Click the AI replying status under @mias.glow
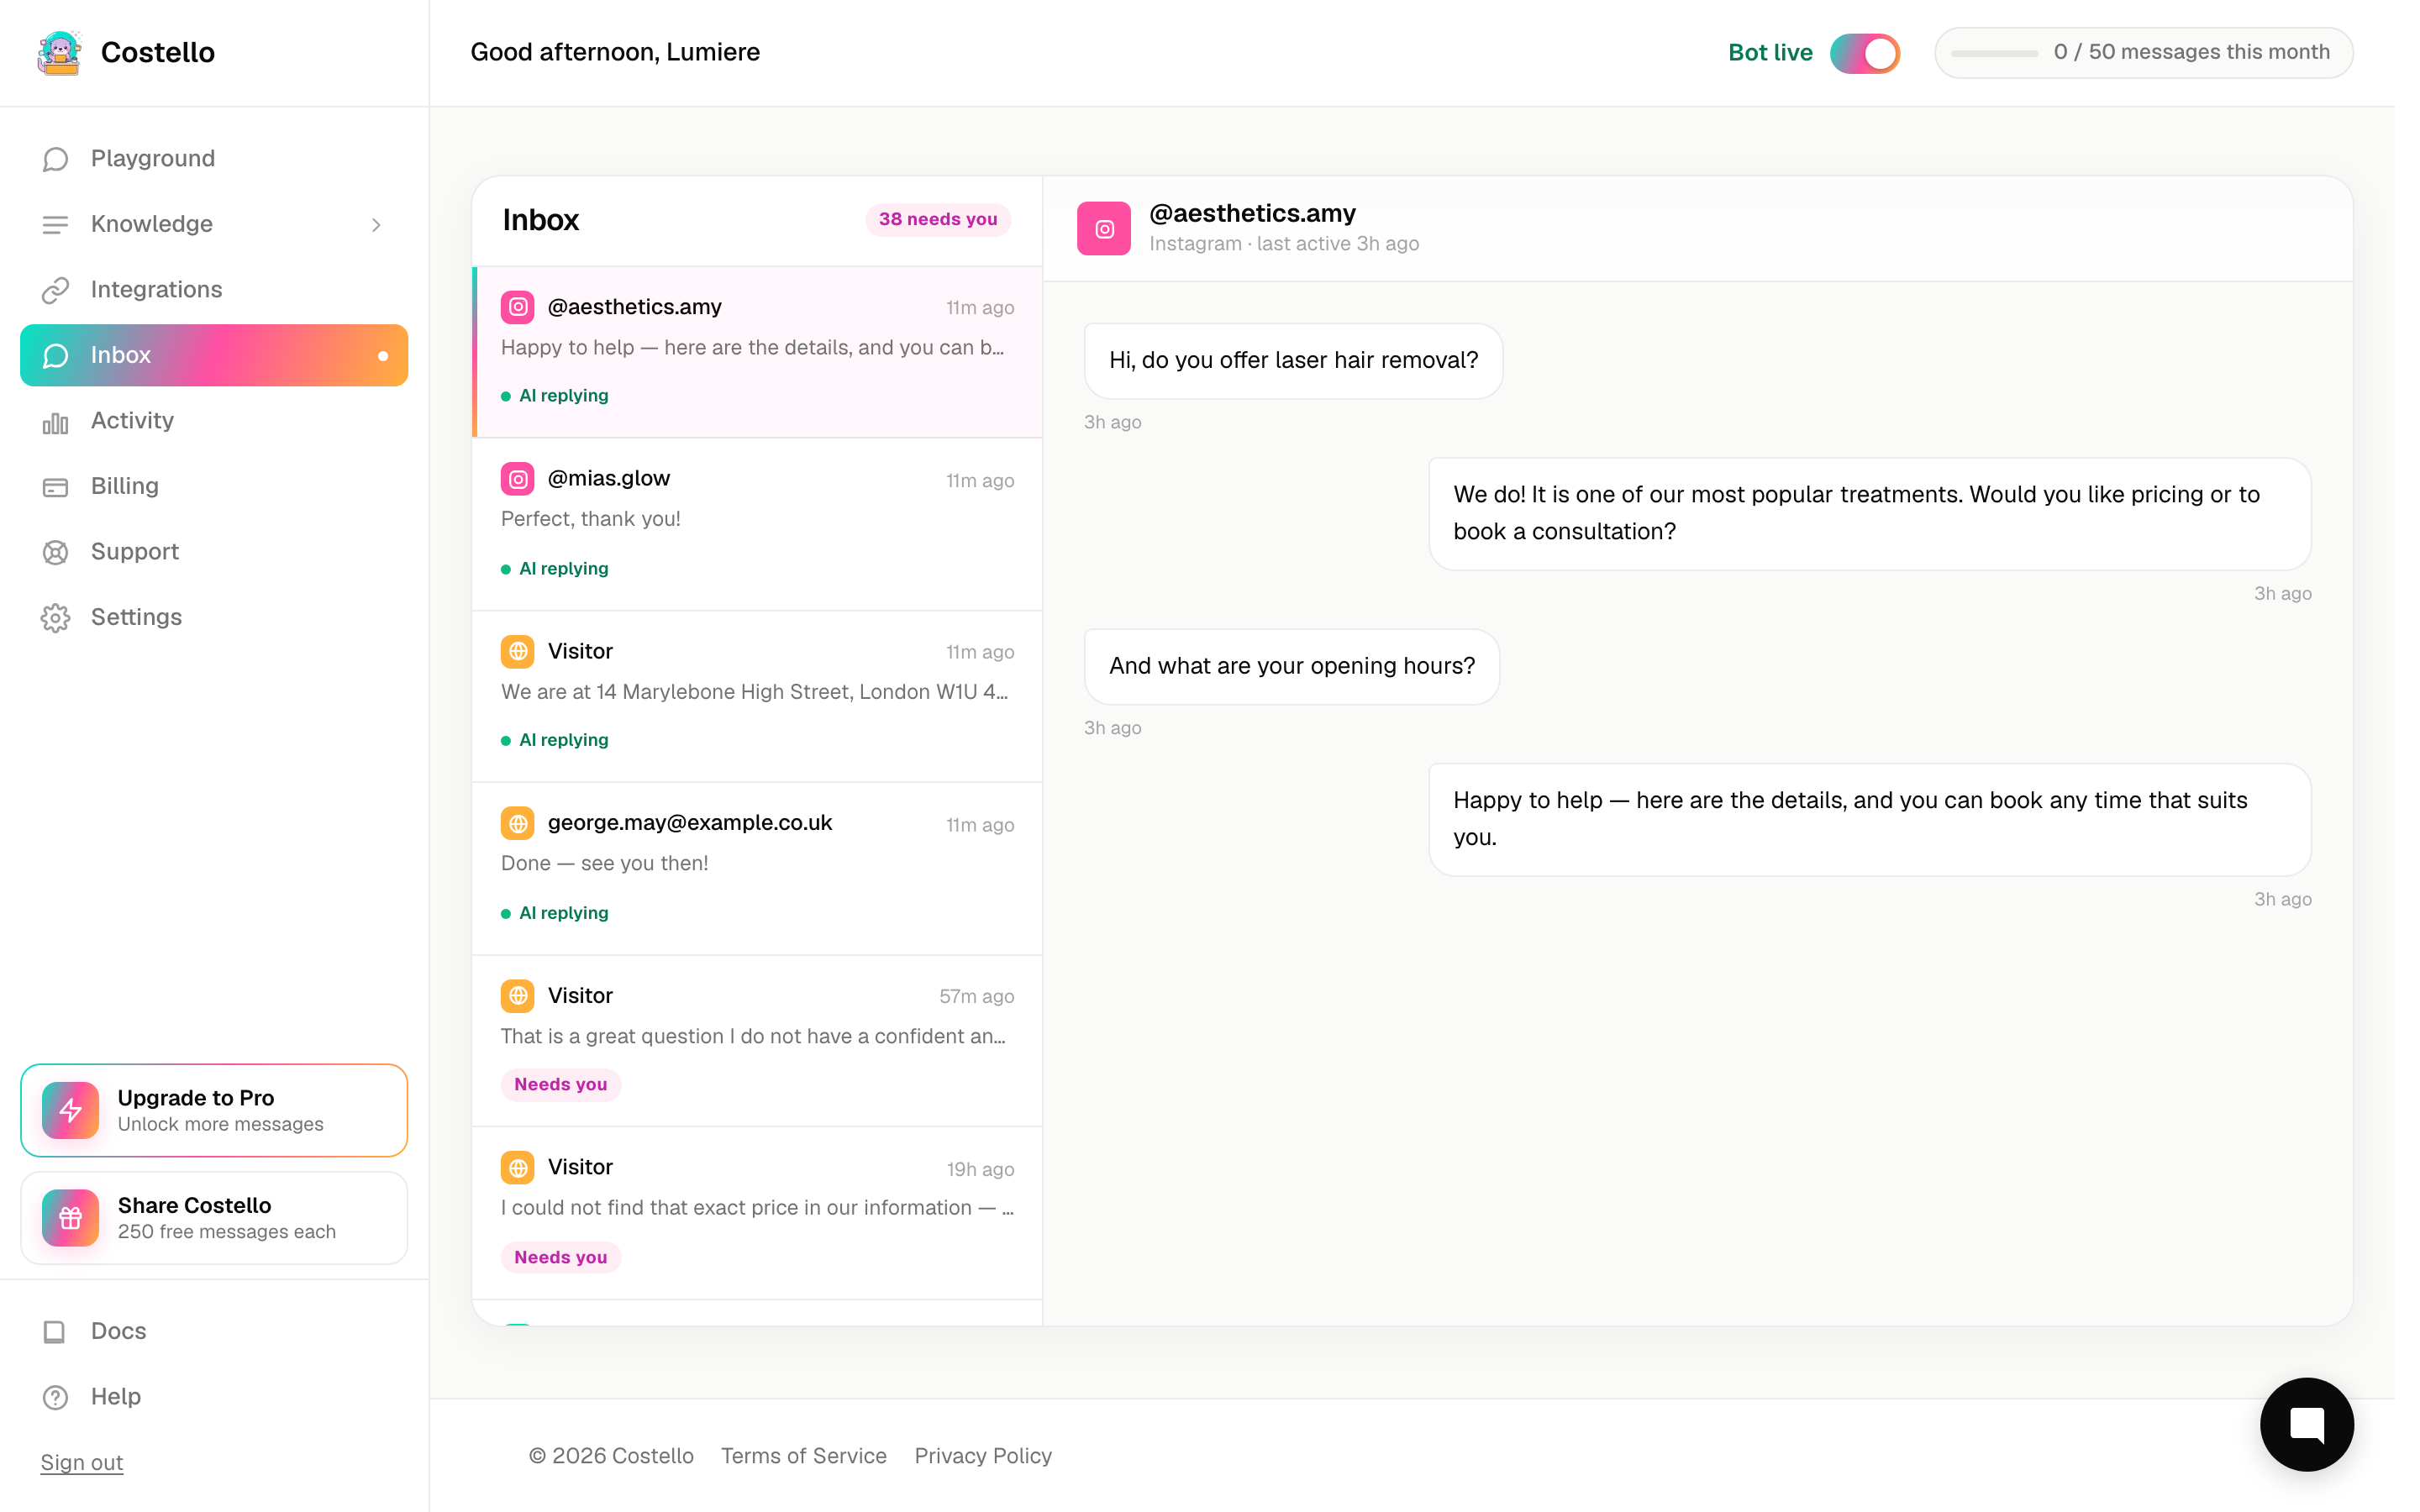 pos(555,569)
